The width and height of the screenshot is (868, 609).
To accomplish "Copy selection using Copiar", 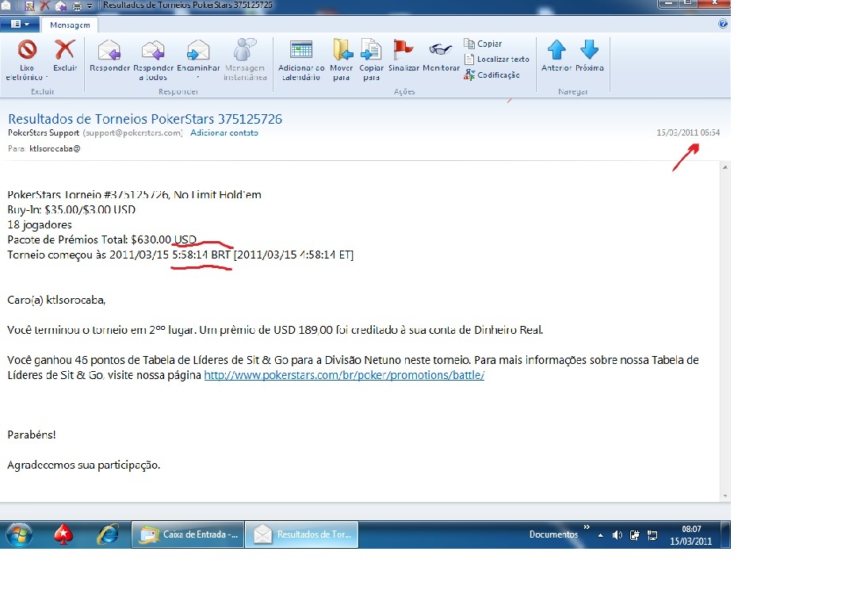I will click(x=483, y=43).
